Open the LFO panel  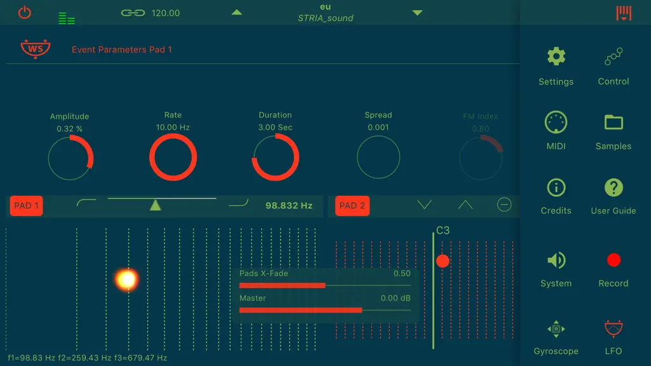click(x=613, y=329)
